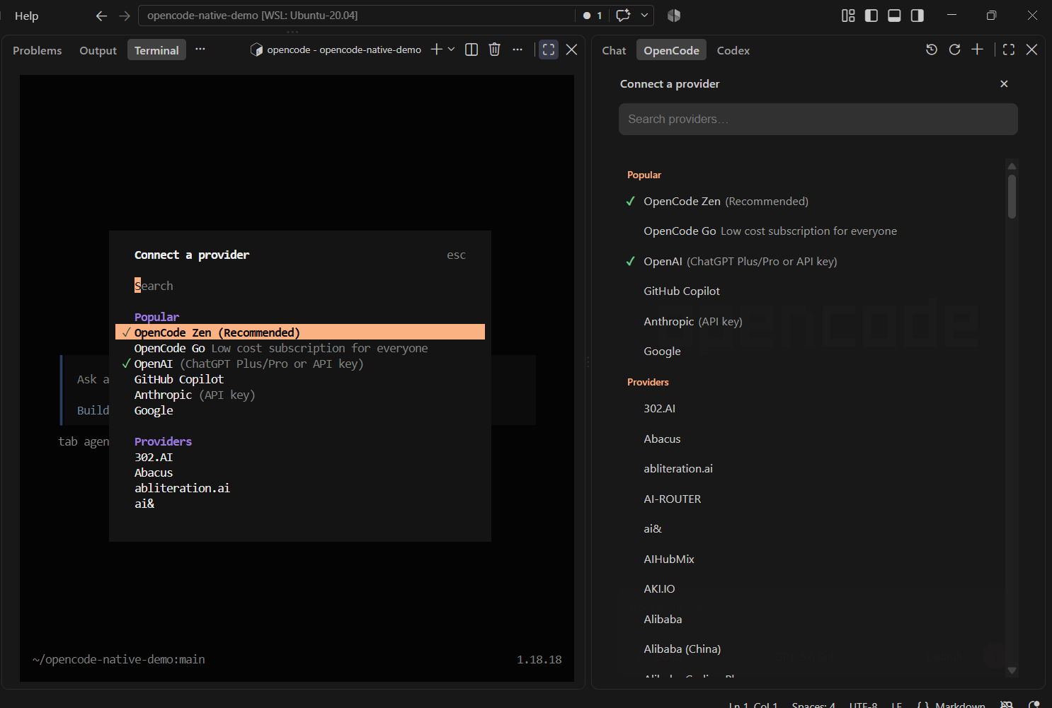This screenshot has width=1052, height=708.
Task: Reload the OpenCode panel
Action: tap(954, 50)
